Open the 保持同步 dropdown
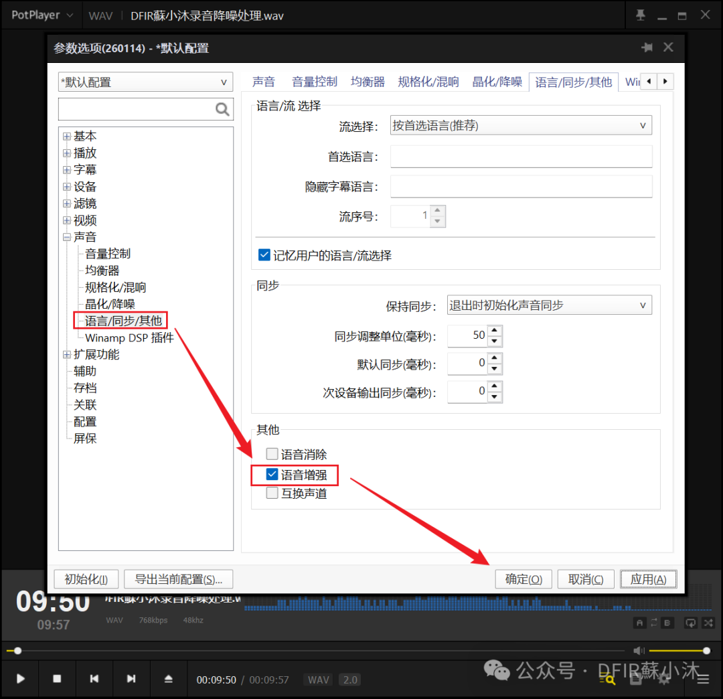The height and width of the screenshot is (699, 723). coord(548,305)
